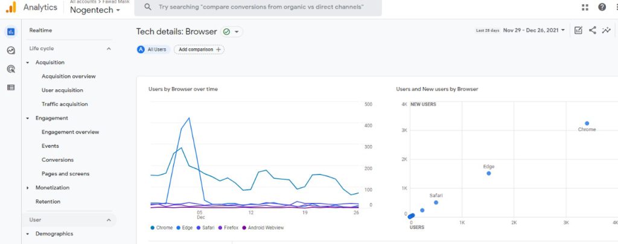Collapse the Engagement tree arrow

coord(28,118)
